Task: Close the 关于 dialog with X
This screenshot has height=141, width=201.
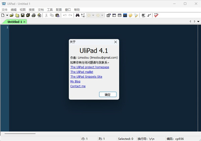Action: click(115, 42)
